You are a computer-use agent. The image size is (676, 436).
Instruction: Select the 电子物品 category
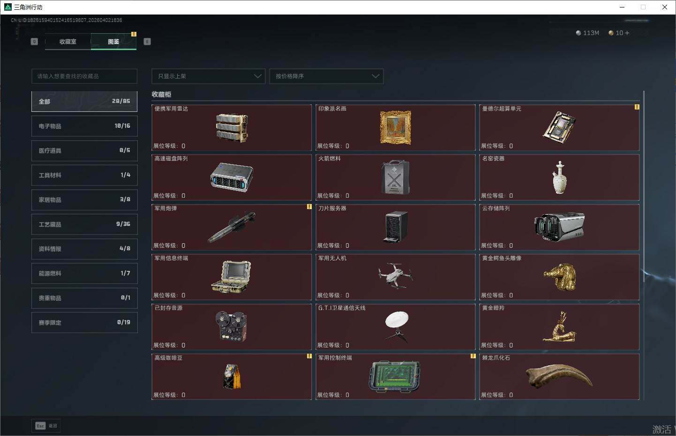[x=84, y=126]
